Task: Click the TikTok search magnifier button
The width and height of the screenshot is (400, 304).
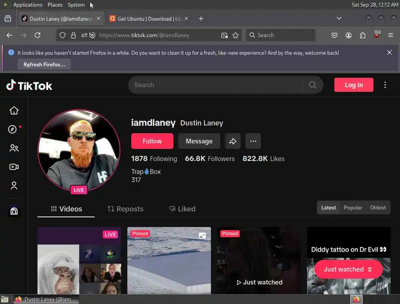Action: pos(313,85)
